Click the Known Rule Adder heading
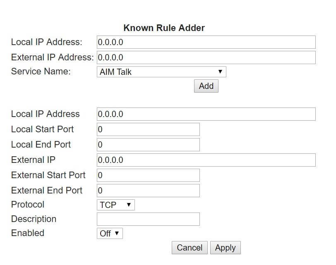Screen dimensions: 336x265 click(164, 28)
